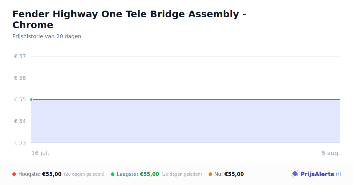
Task: Select the € 56 axis label
Action: click(20, 78)
